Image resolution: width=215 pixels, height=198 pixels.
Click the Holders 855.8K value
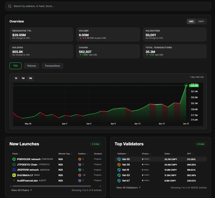[x=18, y=52]
